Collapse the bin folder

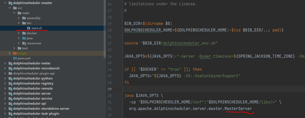pyautogui.click(x=19, y=23)
